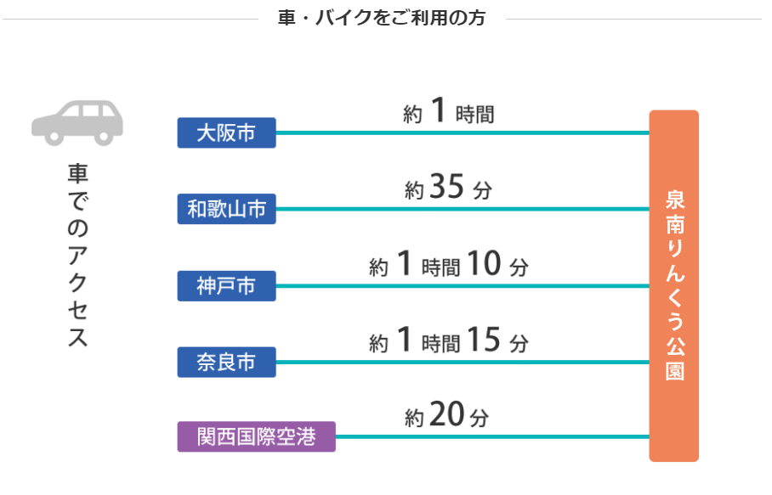The image size is (772, 495).
Task: Click the 車・バイクをご利用の方 heading
Action: (x=382, y=18)
